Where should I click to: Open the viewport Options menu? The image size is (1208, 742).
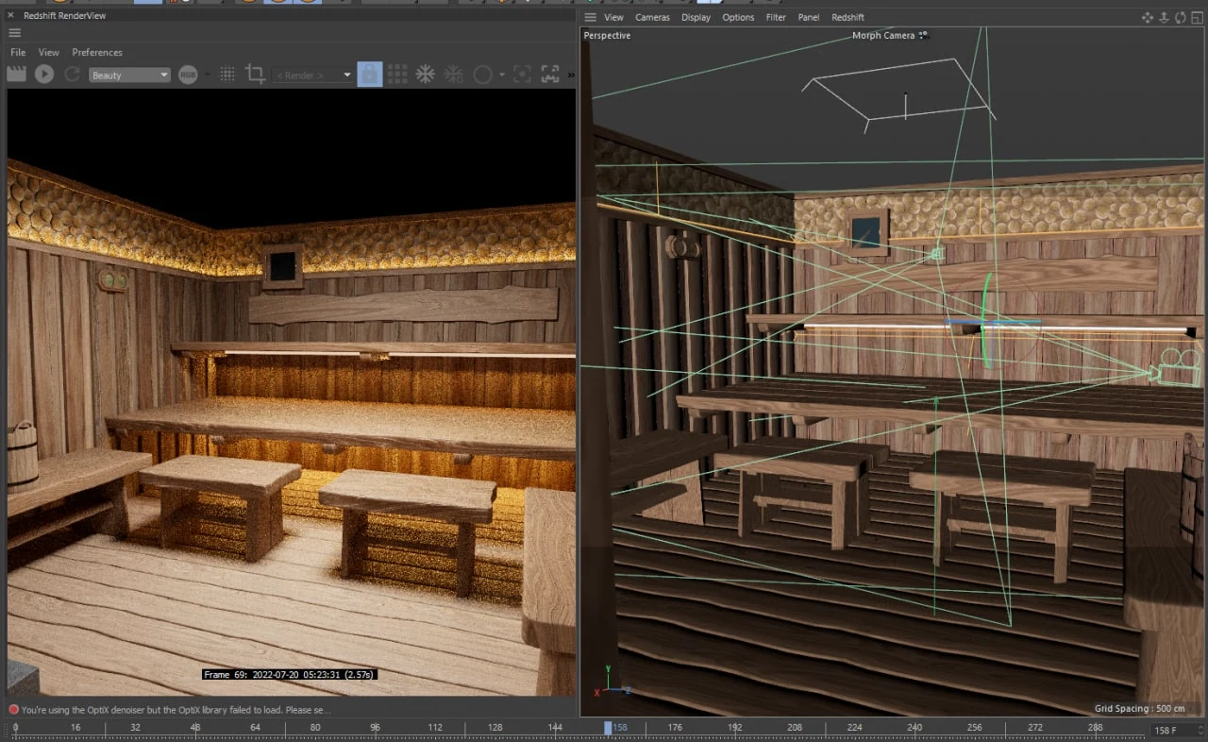click(x=738, y=17)
